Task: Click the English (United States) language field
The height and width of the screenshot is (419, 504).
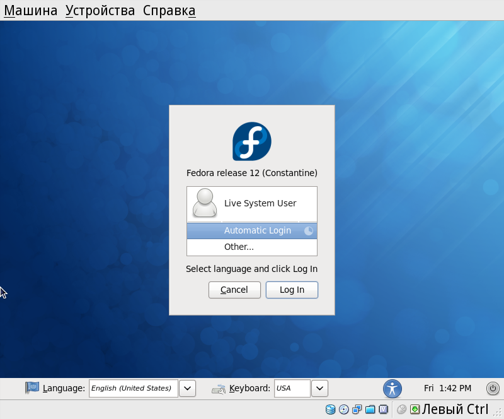Action: click(134, 389)
